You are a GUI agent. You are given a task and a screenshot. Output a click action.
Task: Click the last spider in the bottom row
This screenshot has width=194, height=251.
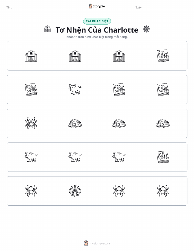[163, 191]
